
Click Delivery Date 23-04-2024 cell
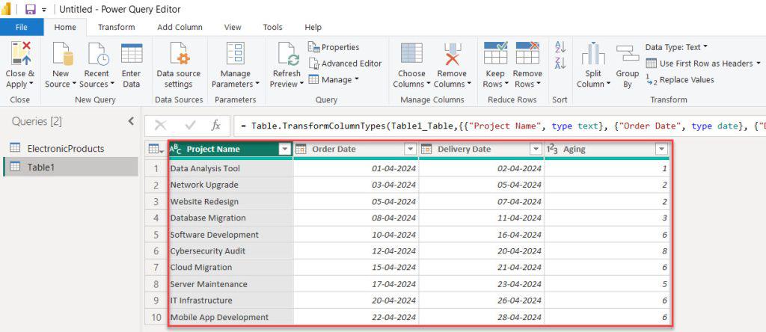pyautogui.click(x=482, y=283)
